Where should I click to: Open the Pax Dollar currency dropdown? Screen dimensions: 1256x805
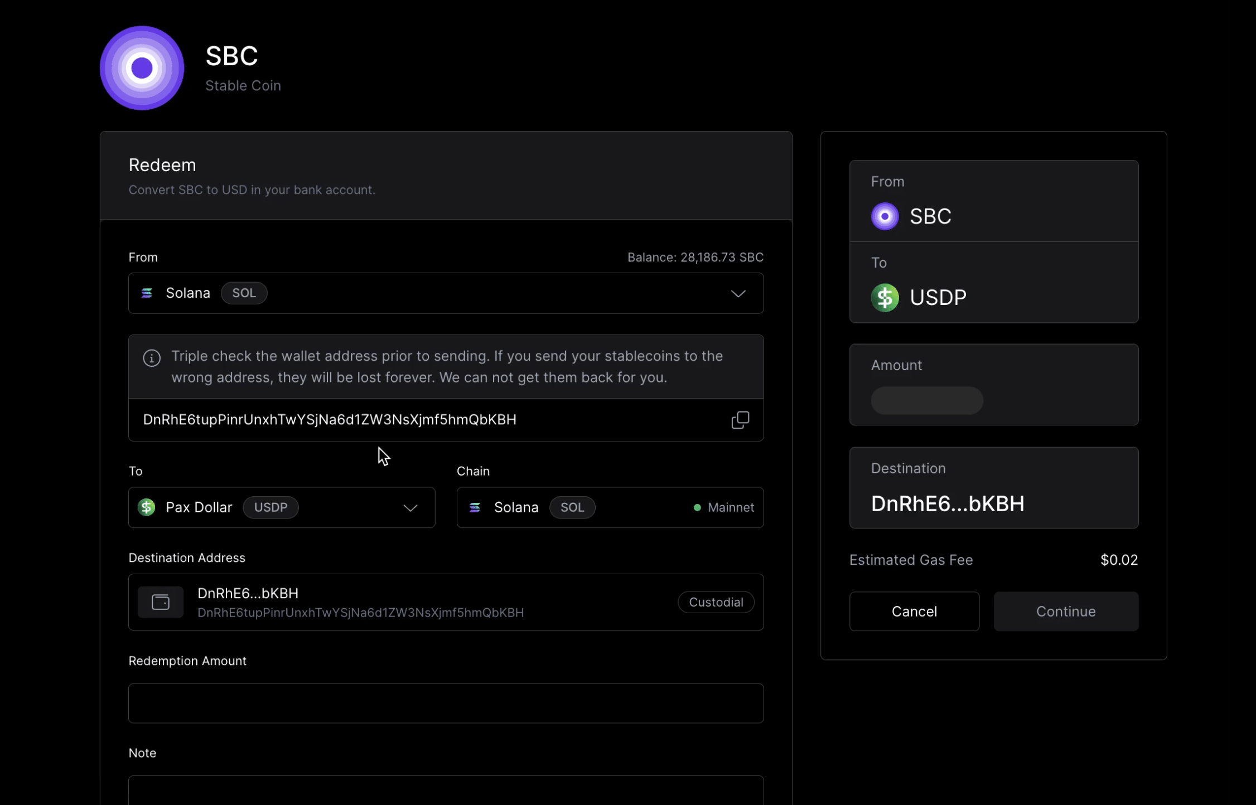pyautogui.click(x=410, y=508)
